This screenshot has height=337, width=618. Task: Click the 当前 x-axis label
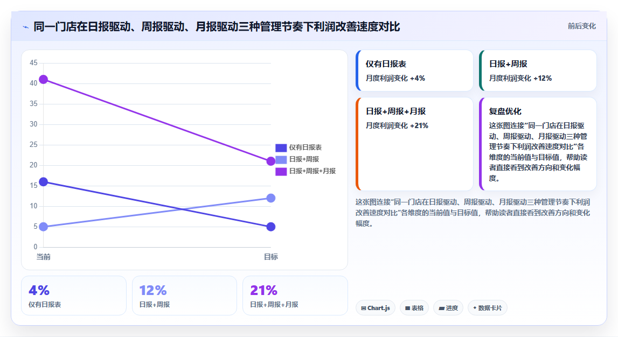pos(43,257)
